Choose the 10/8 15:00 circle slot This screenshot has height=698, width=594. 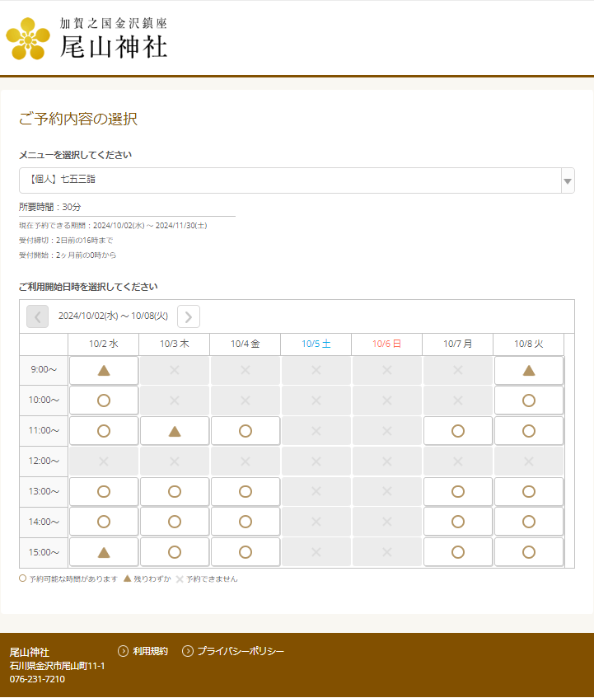[x=529, y=552]
